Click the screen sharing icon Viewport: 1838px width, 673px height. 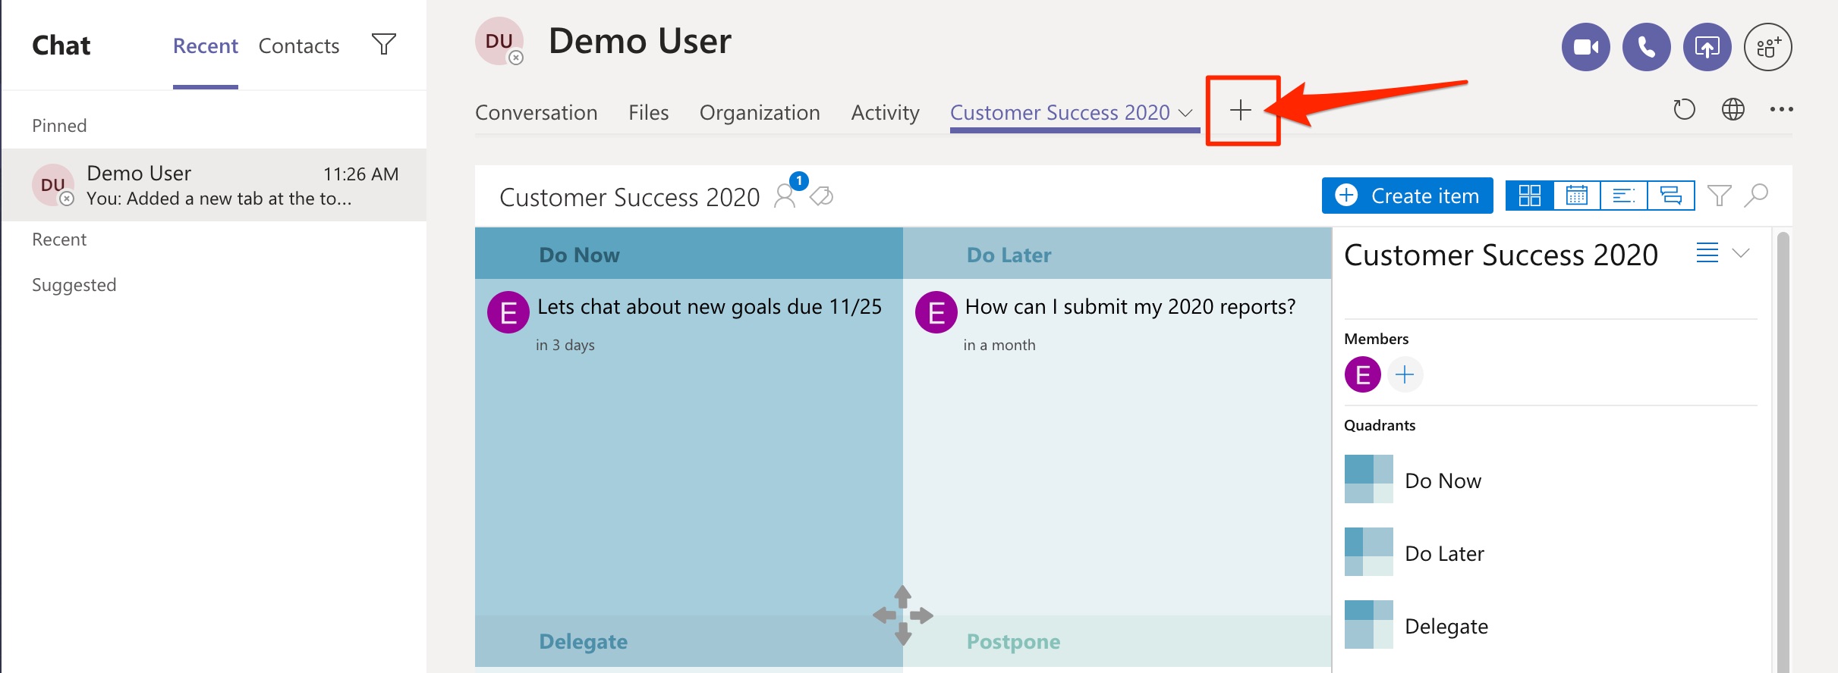pyautogui.click(x=1707, y=47)
